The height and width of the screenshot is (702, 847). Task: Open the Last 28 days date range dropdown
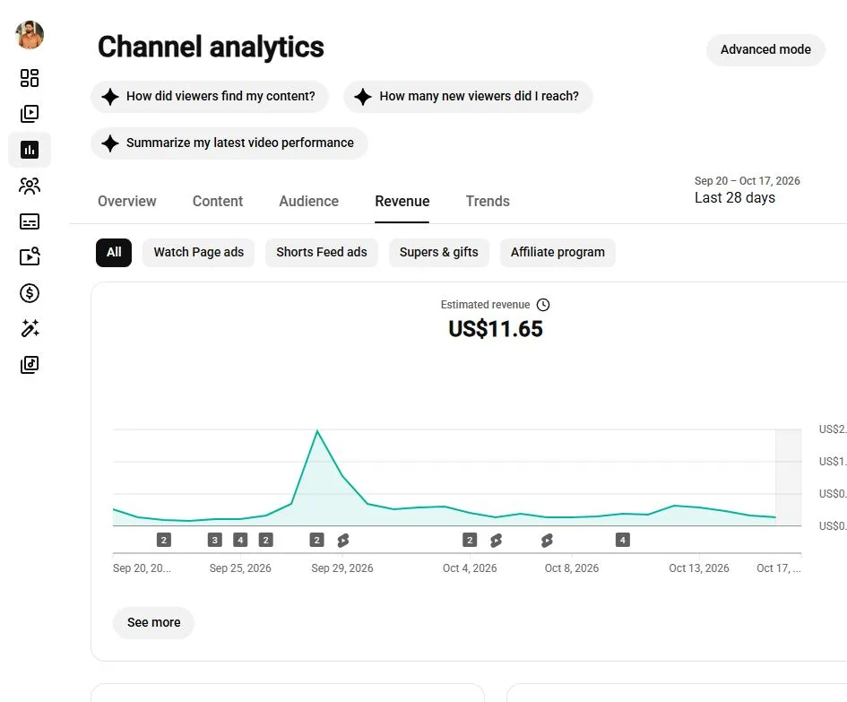748,190
